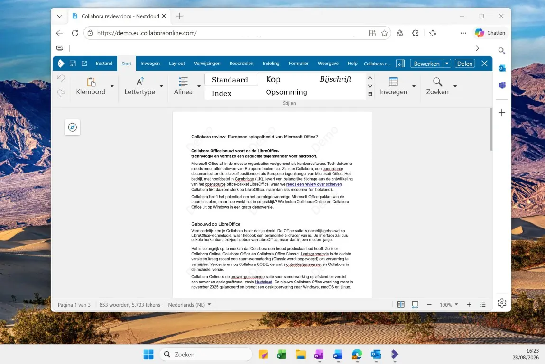Switch to the Formulier ribbon tab
The width and height of the screenshot is (545, 364).
pyautogui.click(x=298, y=63)
